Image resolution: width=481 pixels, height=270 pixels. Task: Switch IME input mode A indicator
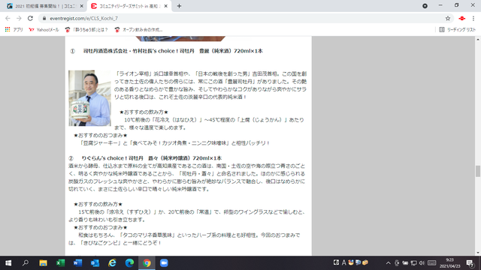(344, 262)
